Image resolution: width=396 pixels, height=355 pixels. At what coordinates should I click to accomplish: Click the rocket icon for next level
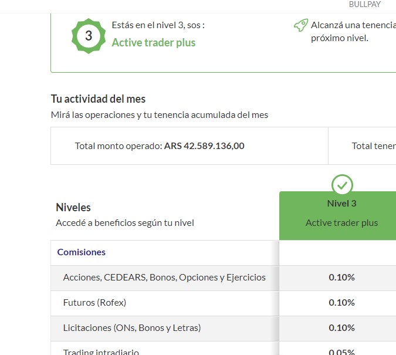(301, 25)
